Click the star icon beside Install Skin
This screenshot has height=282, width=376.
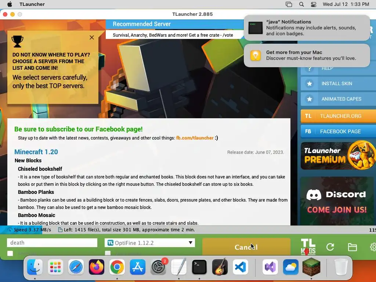(x=309, y=83)
